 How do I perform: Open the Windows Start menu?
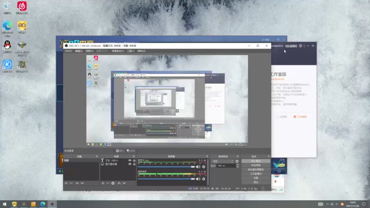point(4,204)
